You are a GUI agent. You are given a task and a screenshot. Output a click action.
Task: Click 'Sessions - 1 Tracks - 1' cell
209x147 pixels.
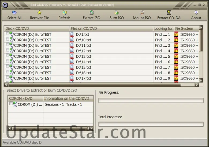pyautogui.click(x=64, y=104)
